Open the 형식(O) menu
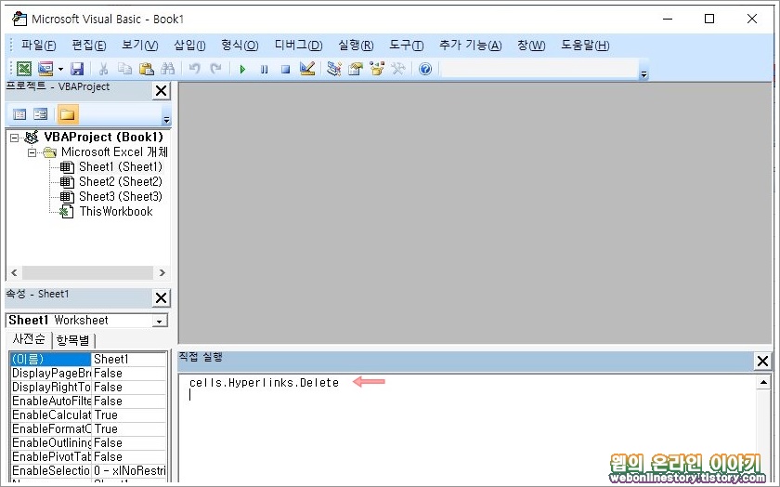780x487 pixels. (240, 46)
